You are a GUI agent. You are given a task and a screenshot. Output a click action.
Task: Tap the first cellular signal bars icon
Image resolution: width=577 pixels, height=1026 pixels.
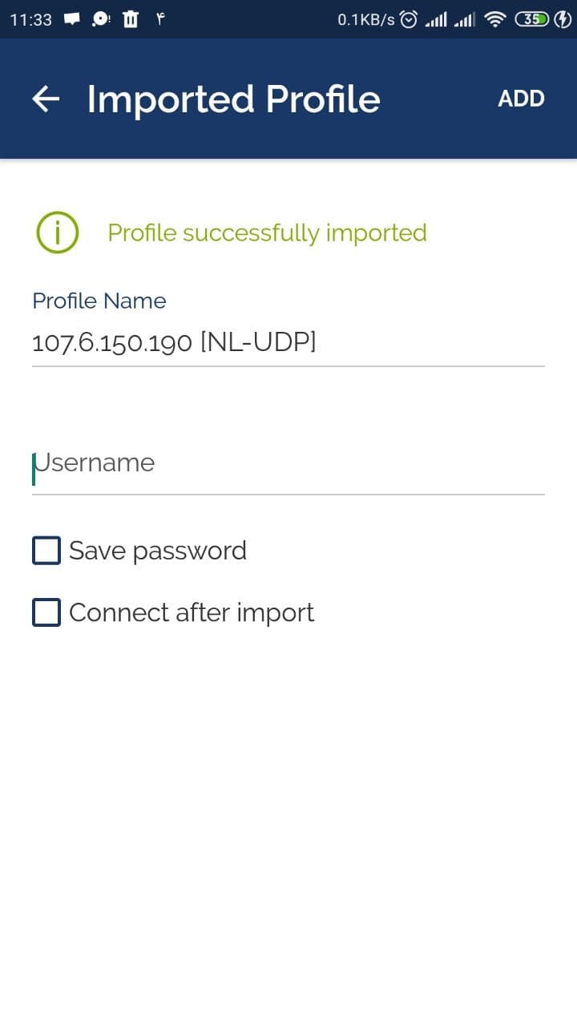[435, 20]
